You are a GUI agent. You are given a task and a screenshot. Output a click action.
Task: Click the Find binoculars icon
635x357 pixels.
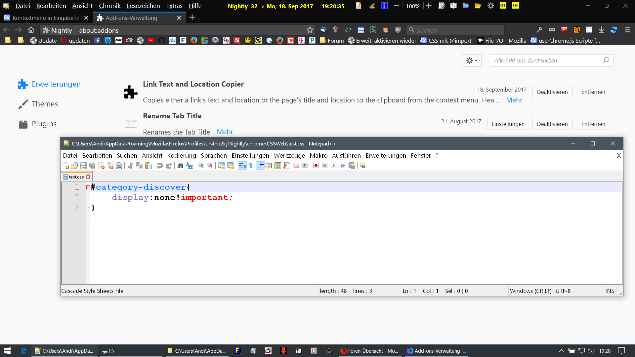tap(180, 166)
